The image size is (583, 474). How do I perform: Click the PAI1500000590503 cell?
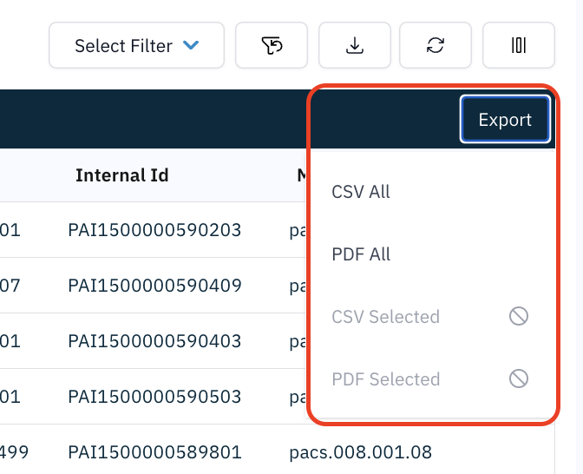tap(154, 397)
